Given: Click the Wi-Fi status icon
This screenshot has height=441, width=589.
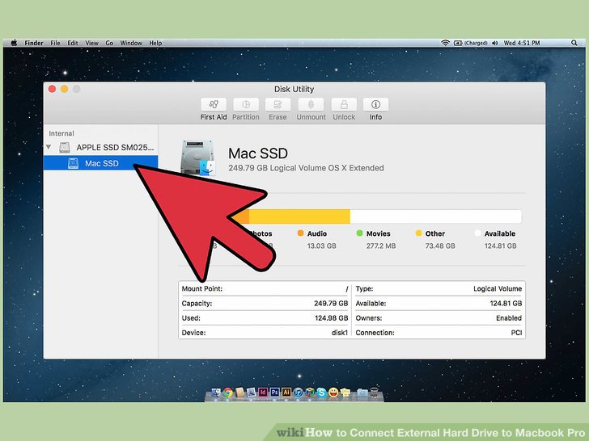Looking at the screenshot, I should tap(446, 43).
